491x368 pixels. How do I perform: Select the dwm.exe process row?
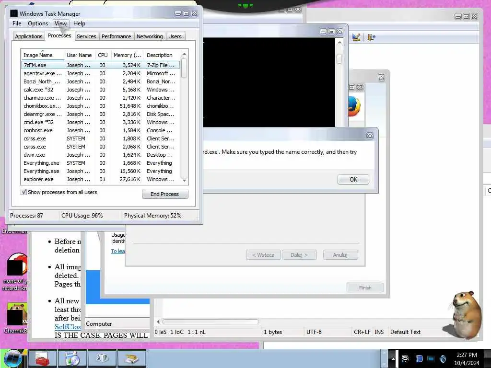[x=101, y=155]
